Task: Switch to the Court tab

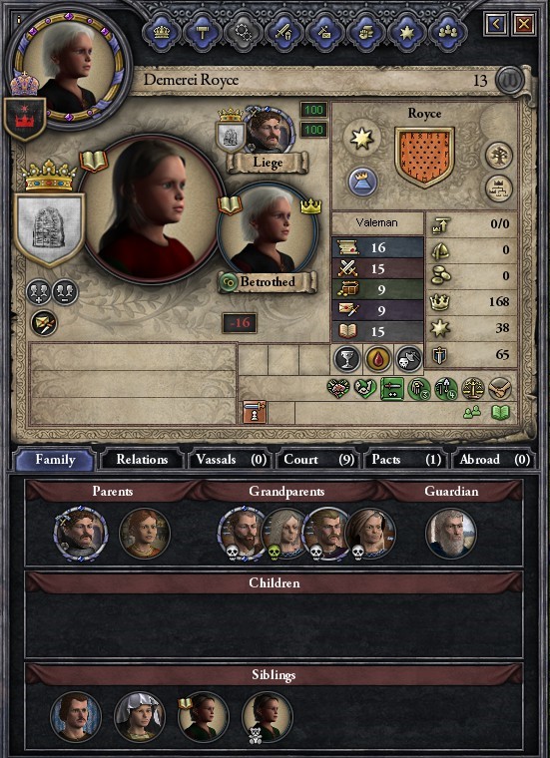Action: [318, 460]
